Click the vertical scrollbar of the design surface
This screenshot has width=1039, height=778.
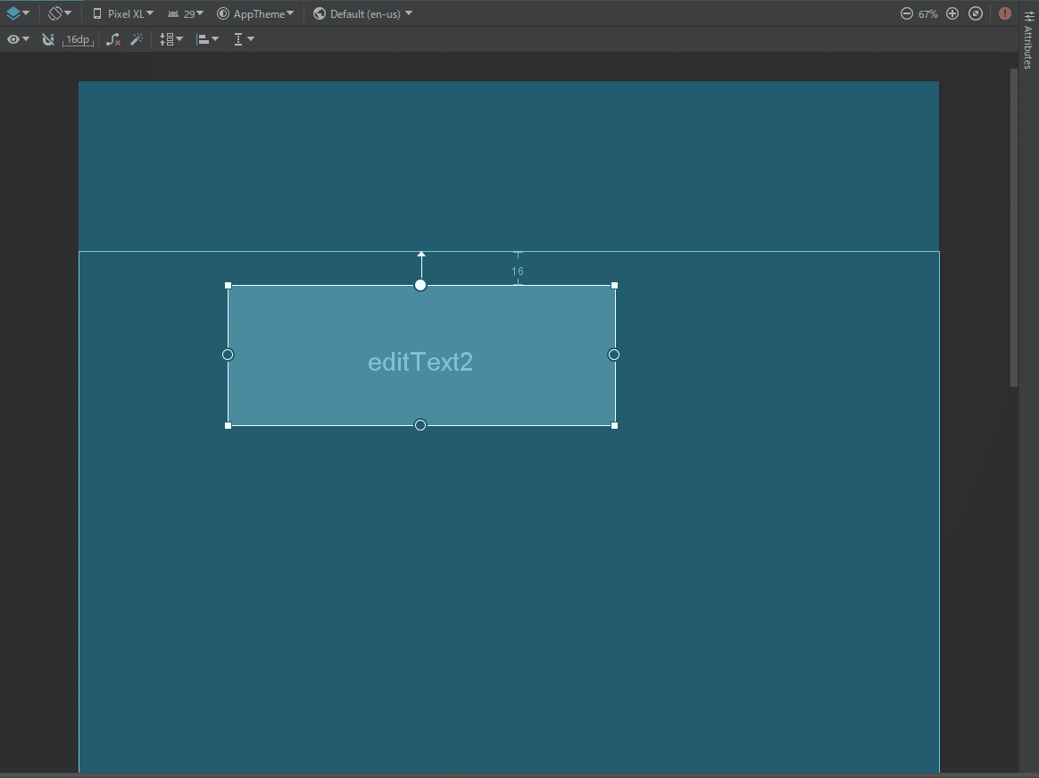pyautogui.click(x=1013, y=228)
